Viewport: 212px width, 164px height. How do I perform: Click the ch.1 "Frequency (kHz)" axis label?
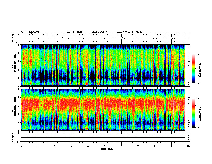click(x=15, y=62)
